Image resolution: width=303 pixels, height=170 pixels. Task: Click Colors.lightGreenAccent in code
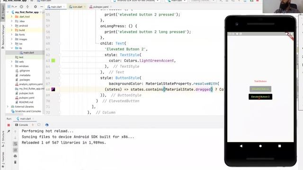pyautogui.click(x=149, y=61)
